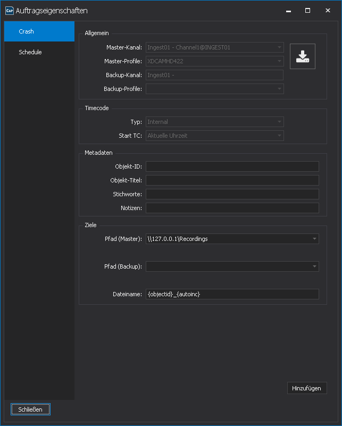
Task: Focus the Objekt-ID input field
Action: pos(232,166)
